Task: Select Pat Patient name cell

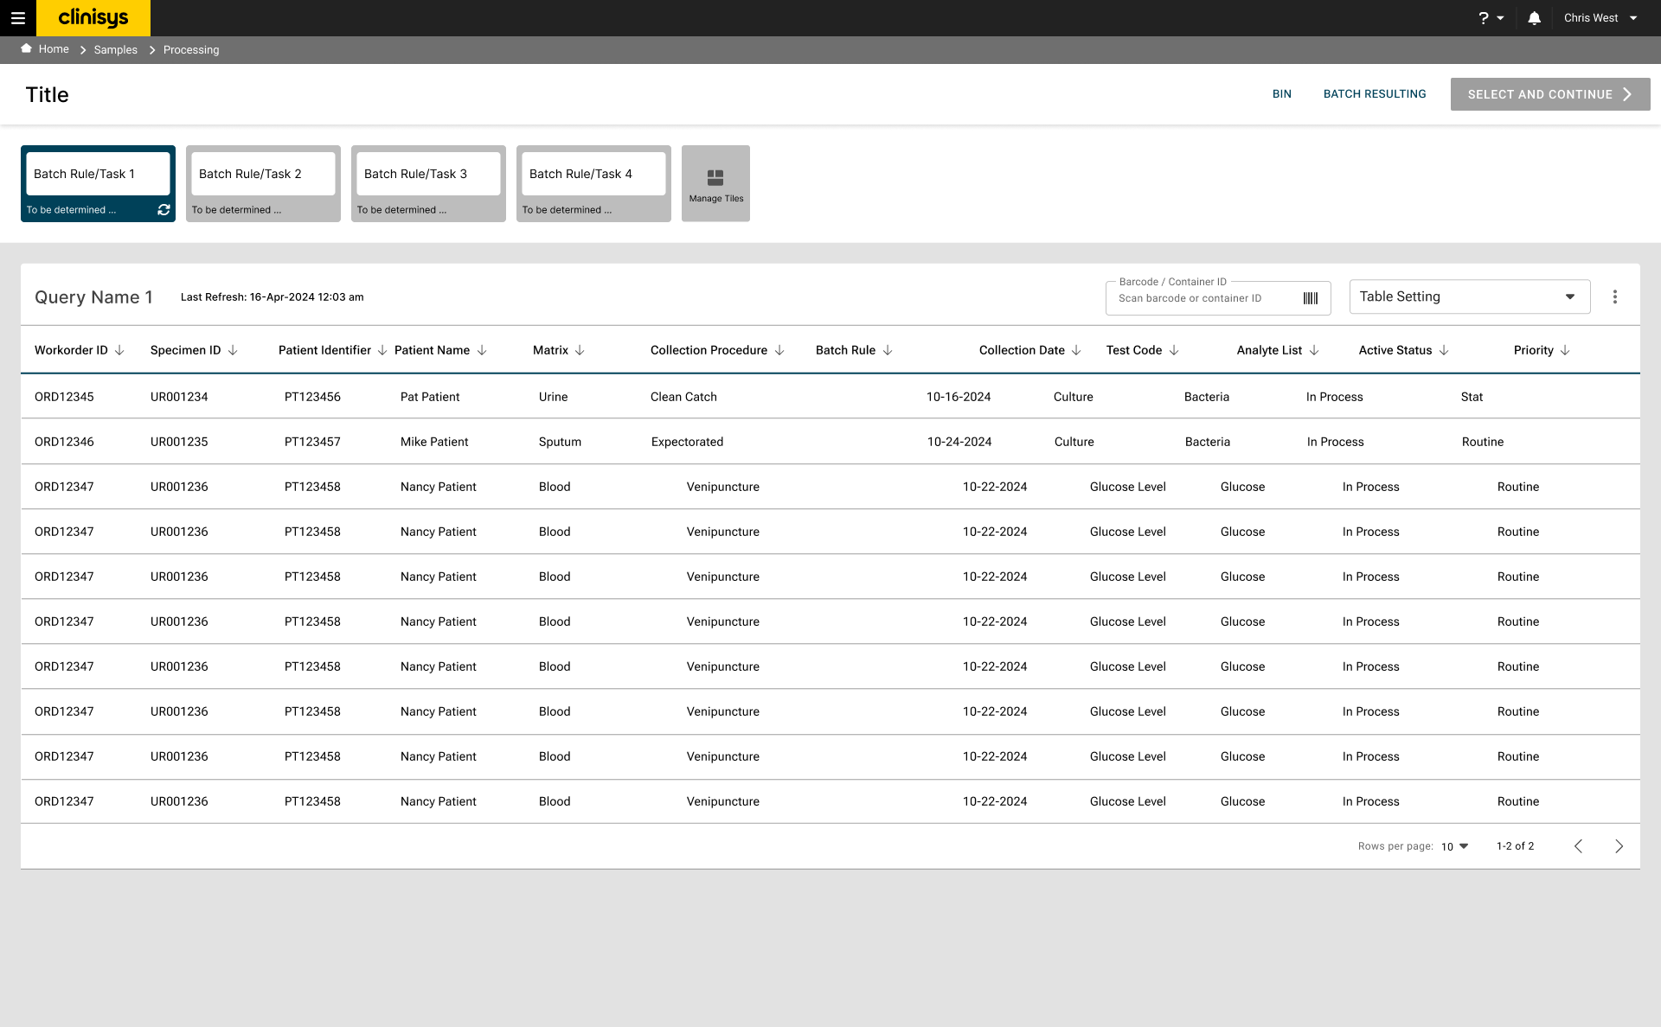Action: point(430,397)
